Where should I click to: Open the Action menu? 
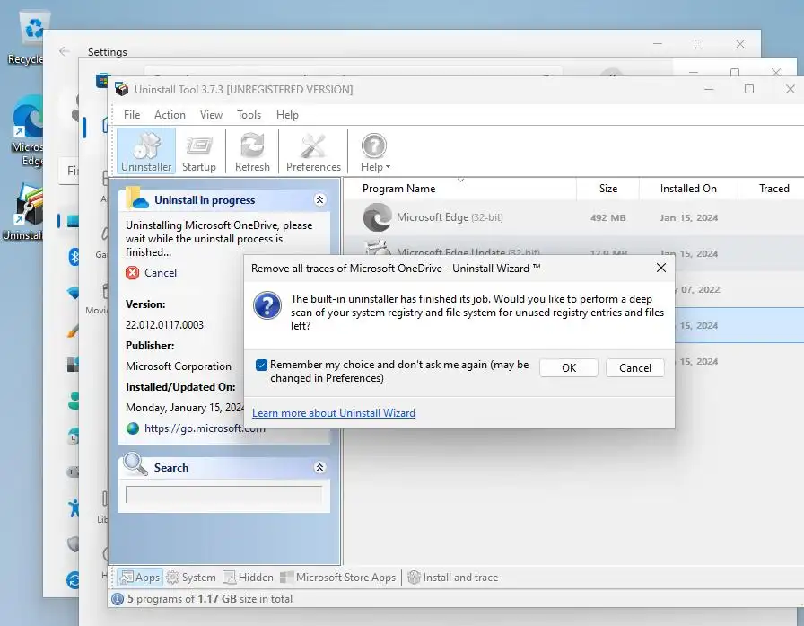click(x=170, y=114)
